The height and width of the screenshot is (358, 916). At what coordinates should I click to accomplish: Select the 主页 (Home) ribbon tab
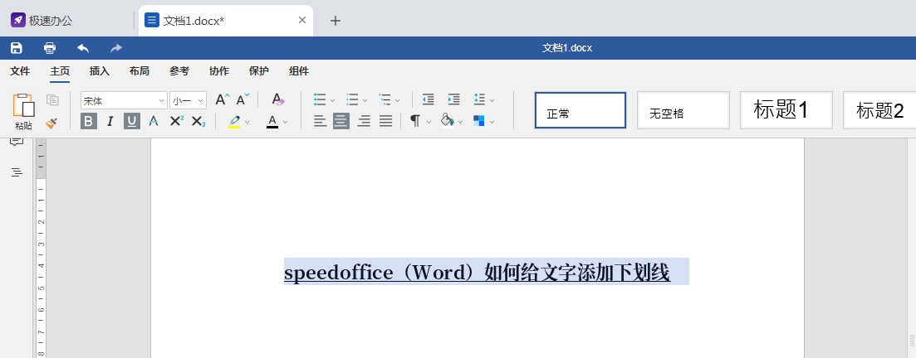pyautogui.click(x=60, y=71)
